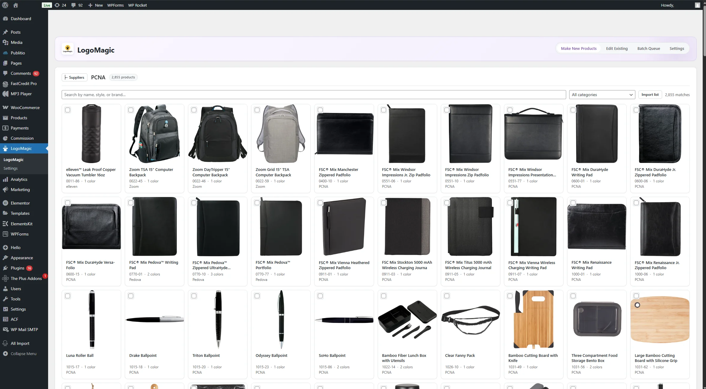The image size is (706, 389).
Task: Click the Dashboard icon in sidebar
Action: click(5, 19)
